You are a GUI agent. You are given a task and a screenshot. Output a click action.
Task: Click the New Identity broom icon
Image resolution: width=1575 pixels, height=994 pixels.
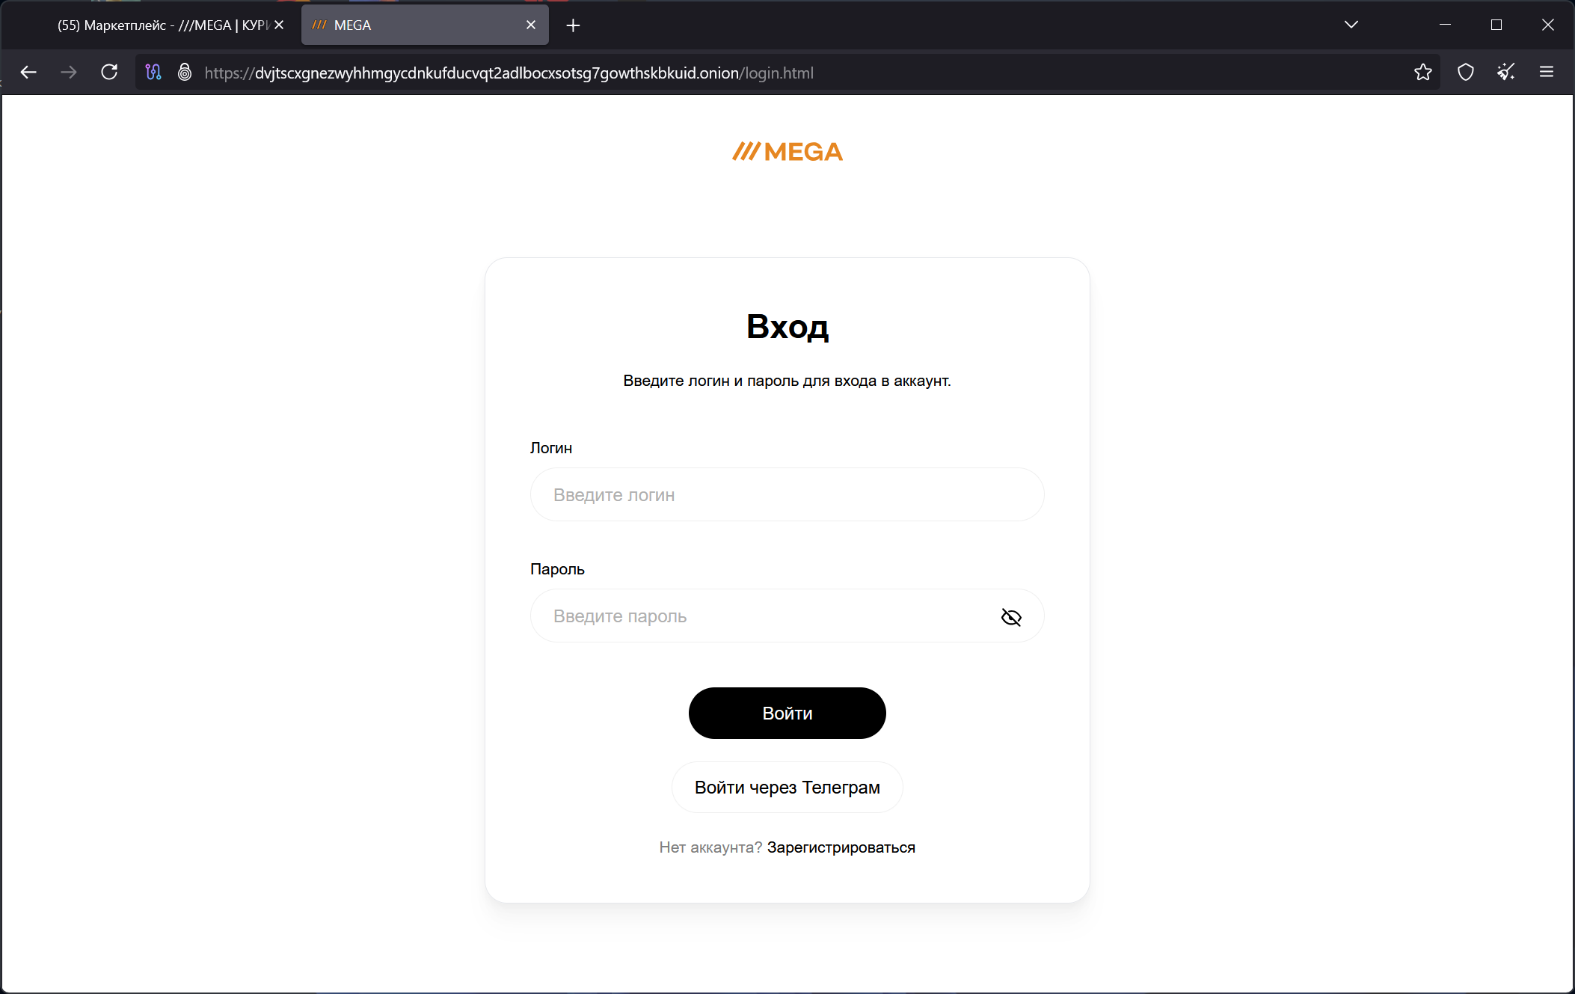click(1505, 72)
